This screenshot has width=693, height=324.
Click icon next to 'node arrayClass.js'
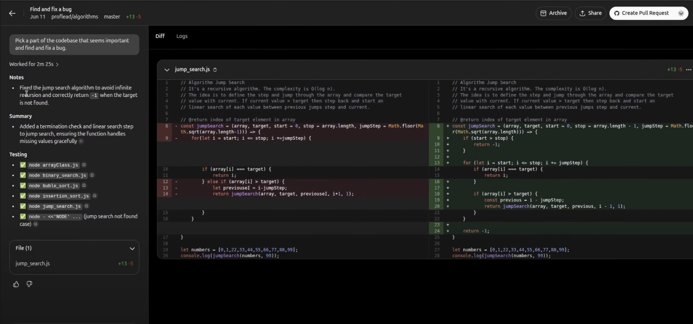point(84,165)
